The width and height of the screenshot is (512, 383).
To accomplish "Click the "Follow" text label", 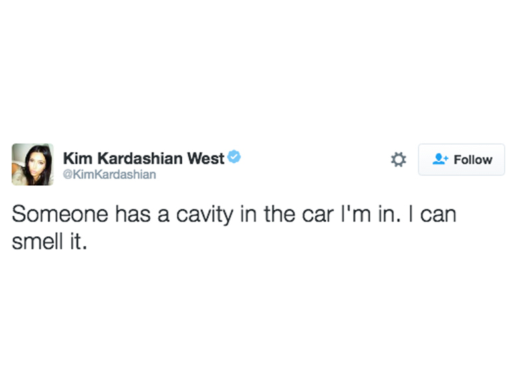I will click(473, 160).
